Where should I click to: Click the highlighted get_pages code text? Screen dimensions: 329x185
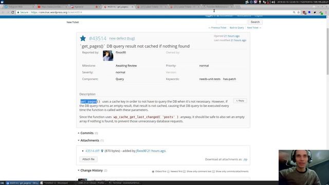click(x=88, y=102)
